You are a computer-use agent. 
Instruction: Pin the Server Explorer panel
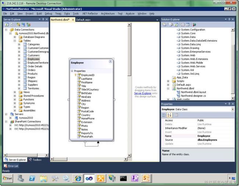coord(43,19)
